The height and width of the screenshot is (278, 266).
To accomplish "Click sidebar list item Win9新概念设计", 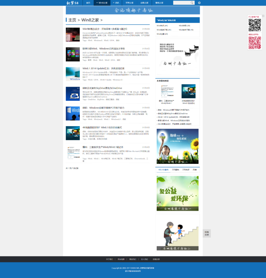I will click(175, 124).
